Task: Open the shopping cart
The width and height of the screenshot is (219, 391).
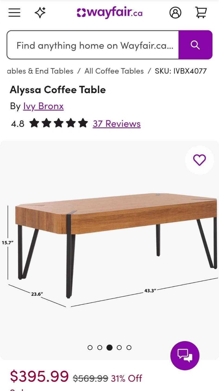Action: coord(201,12)
